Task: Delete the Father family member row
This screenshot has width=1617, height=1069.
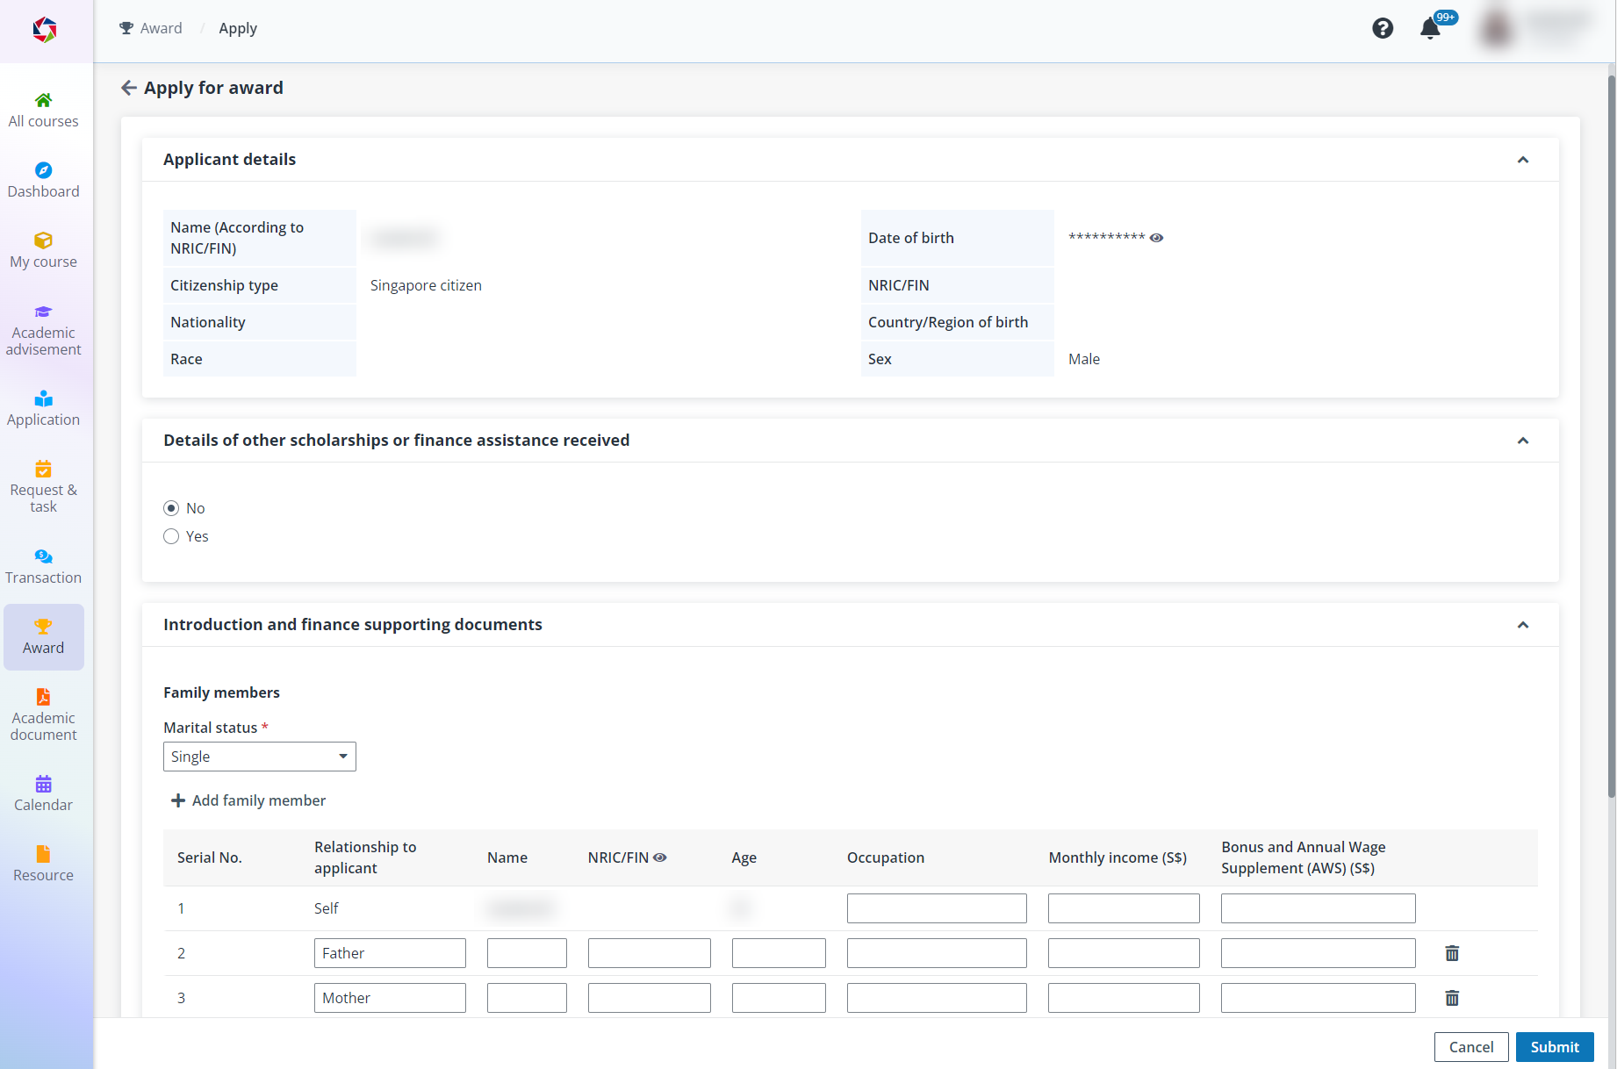Action: (1452, 953)
